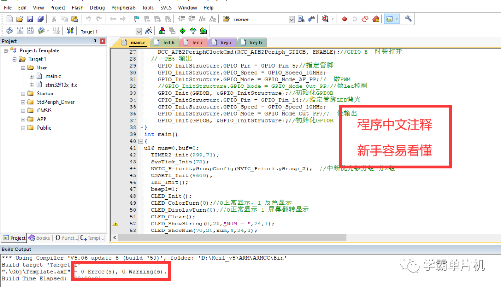Expand the CMSIS folder
The height and width of the screenshot is (287, 501).
coord(23,111)
